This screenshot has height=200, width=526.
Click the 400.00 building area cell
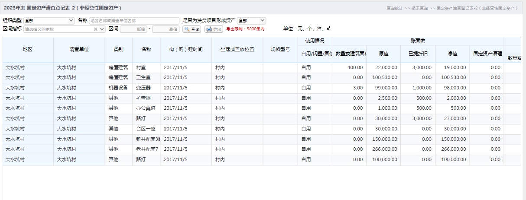349,68
